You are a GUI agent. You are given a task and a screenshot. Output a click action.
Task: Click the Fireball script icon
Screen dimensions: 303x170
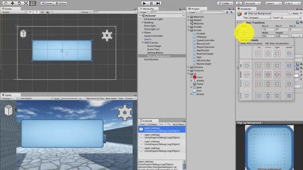point(195,34)
